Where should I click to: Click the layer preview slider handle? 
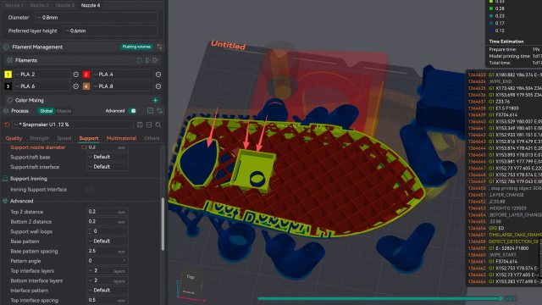(501, 298)
